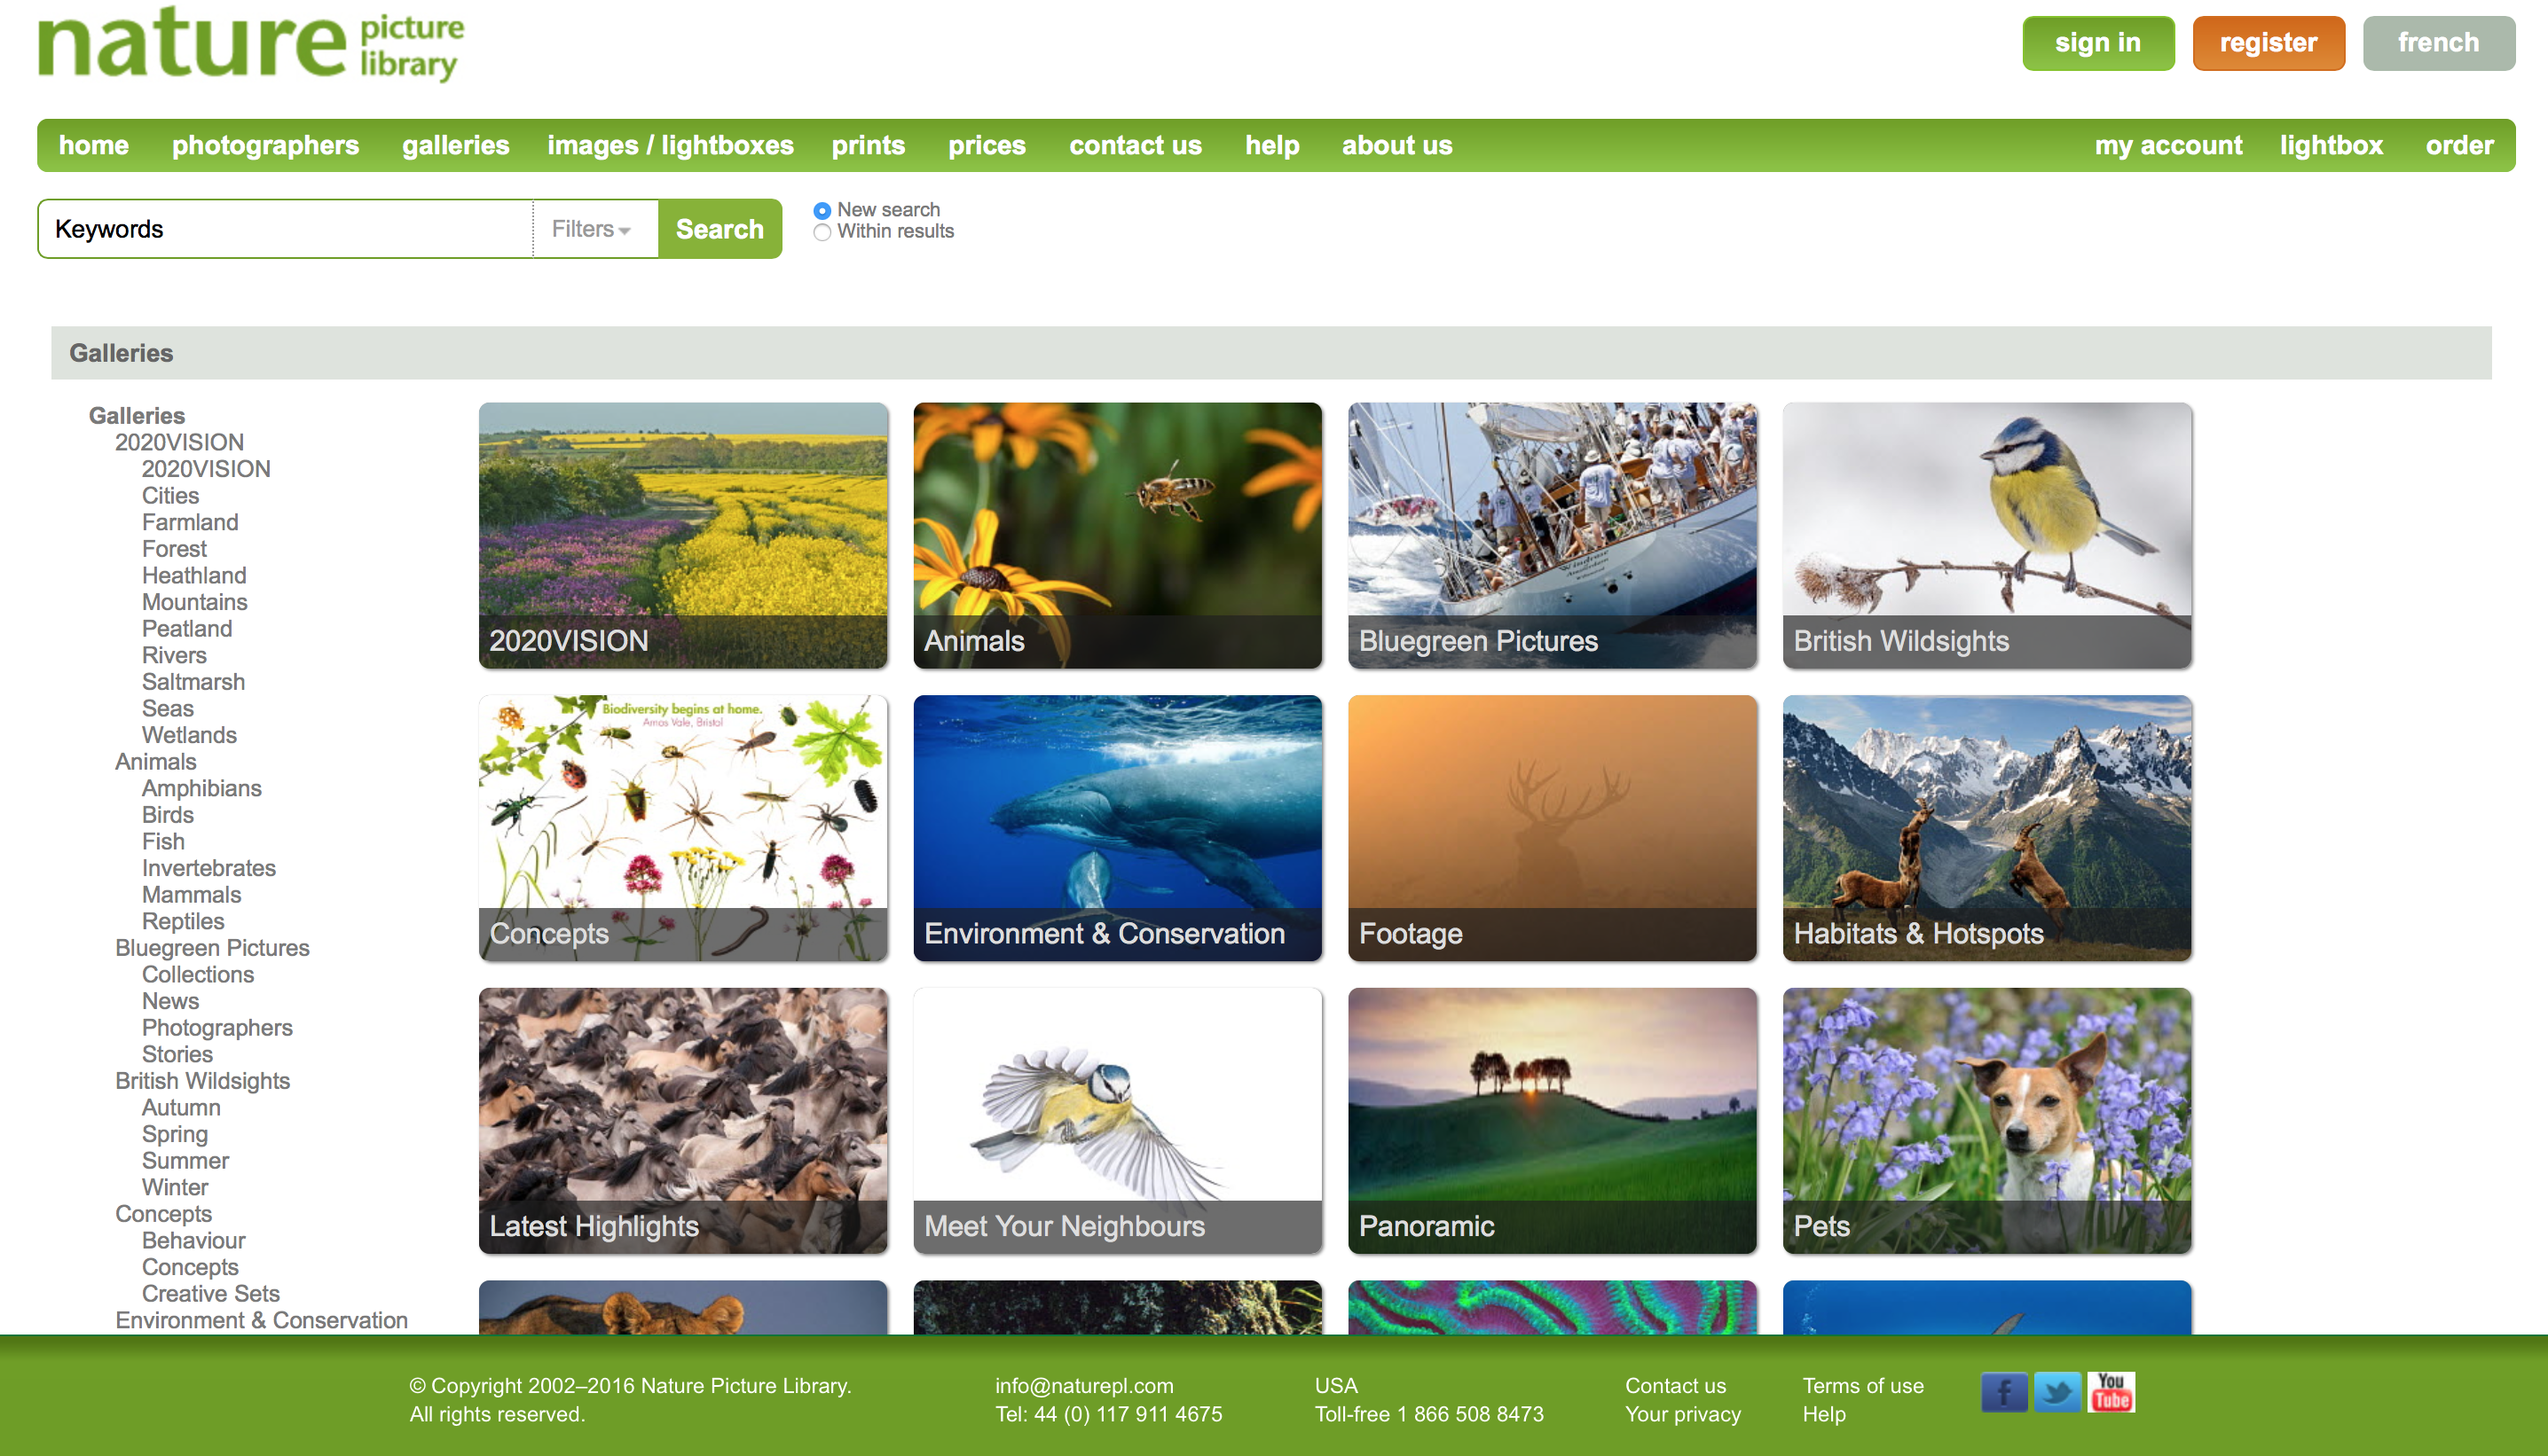This screenshot has height=1456, width=2548.
Task: Select Wetlands in the gallery tree
Action: (x=189, y=735)
